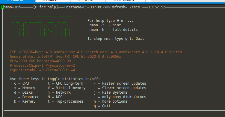The image size is (225, 117).
Task: Click the GenuineIntel Xeon CPU E5-2620 line
Action: (65, 57)
